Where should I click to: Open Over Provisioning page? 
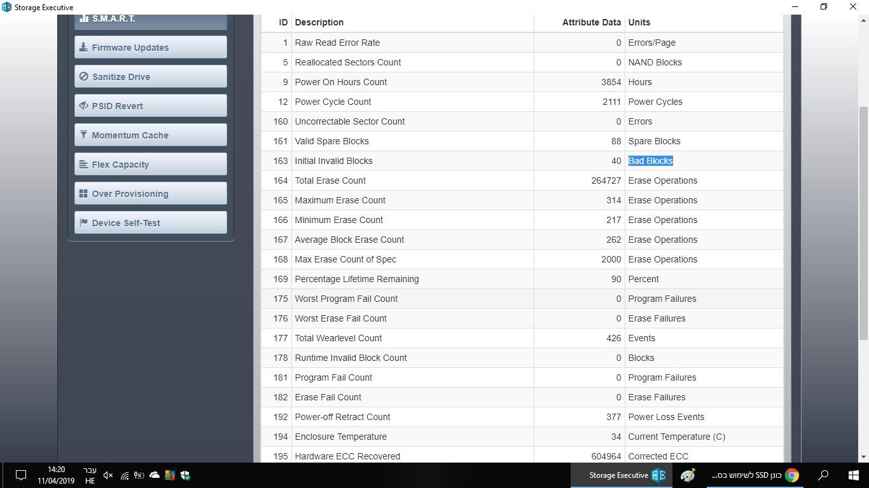[x=150, y=194]
